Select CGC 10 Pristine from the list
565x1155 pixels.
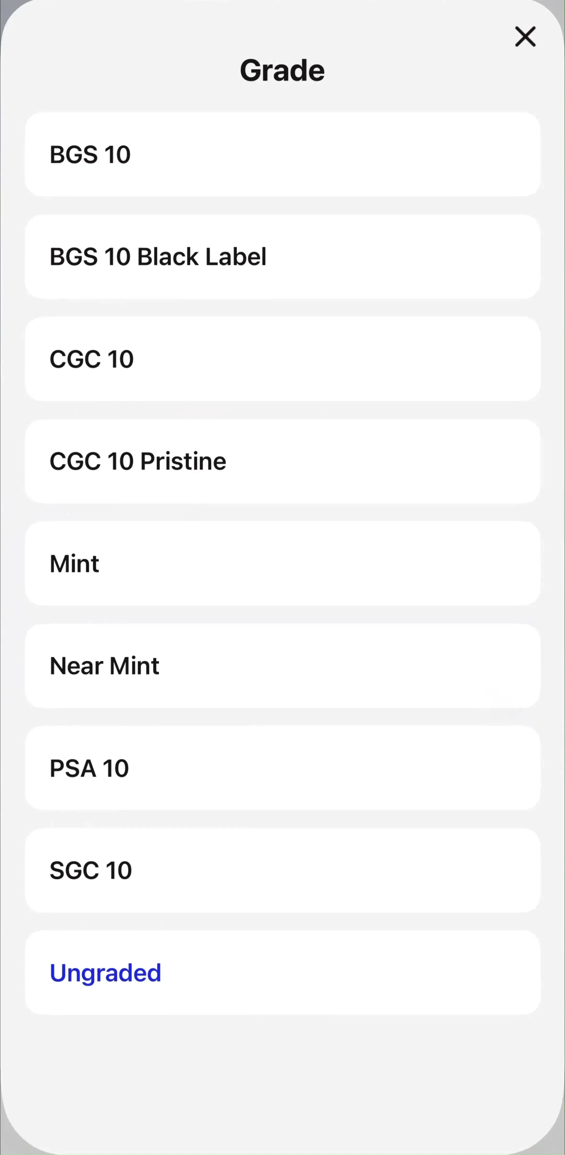point(282,461)
